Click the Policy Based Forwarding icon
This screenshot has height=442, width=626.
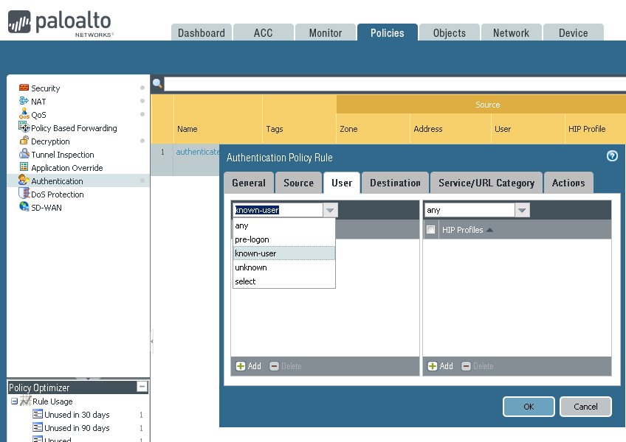24,128
